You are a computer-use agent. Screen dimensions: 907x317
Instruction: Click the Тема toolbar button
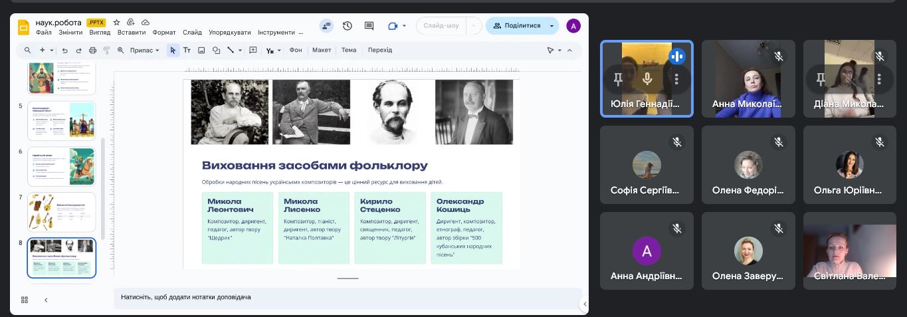coord(349,51)
